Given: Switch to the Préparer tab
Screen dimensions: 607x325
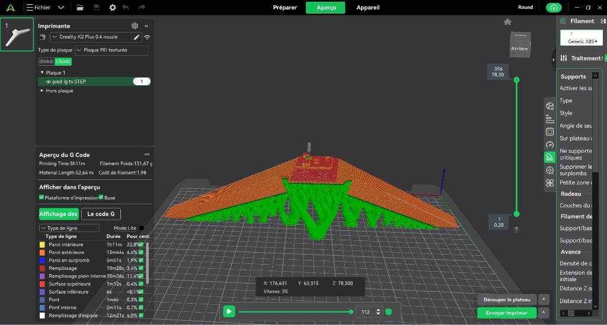Looking at the screenshot, I should (x=285, y=7).
